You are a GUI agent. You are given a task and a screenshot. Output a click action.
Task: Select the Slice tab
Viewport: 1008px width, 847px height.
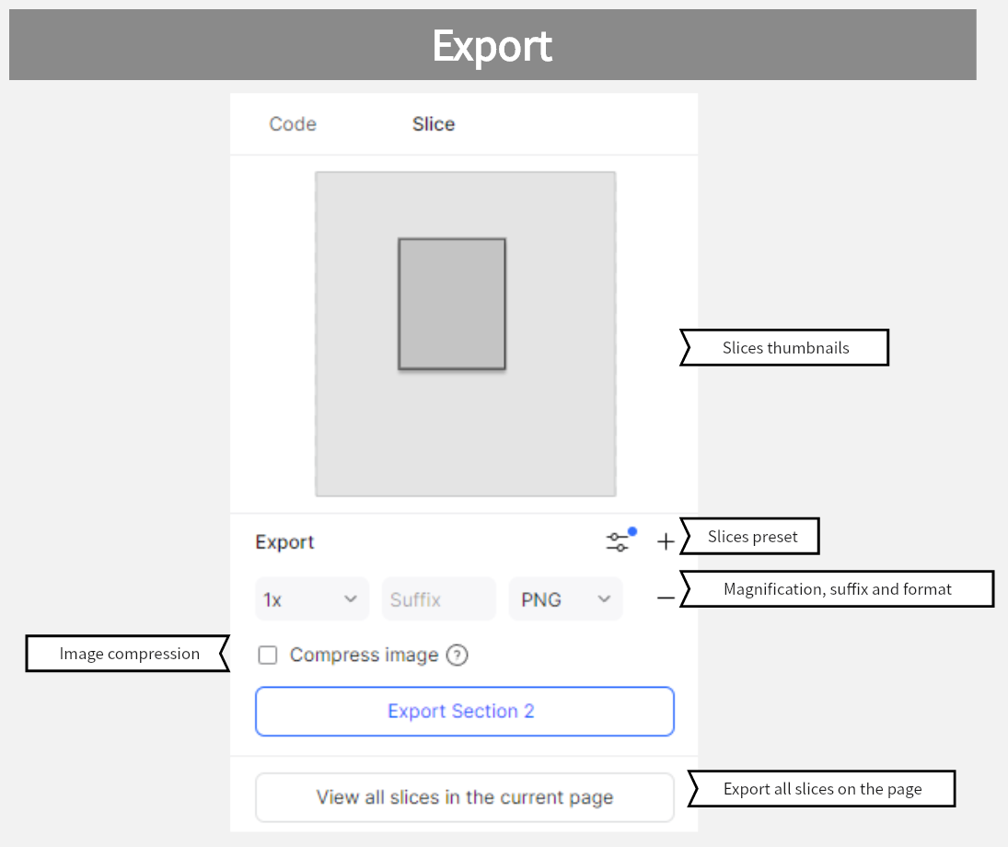pos(434,124)
